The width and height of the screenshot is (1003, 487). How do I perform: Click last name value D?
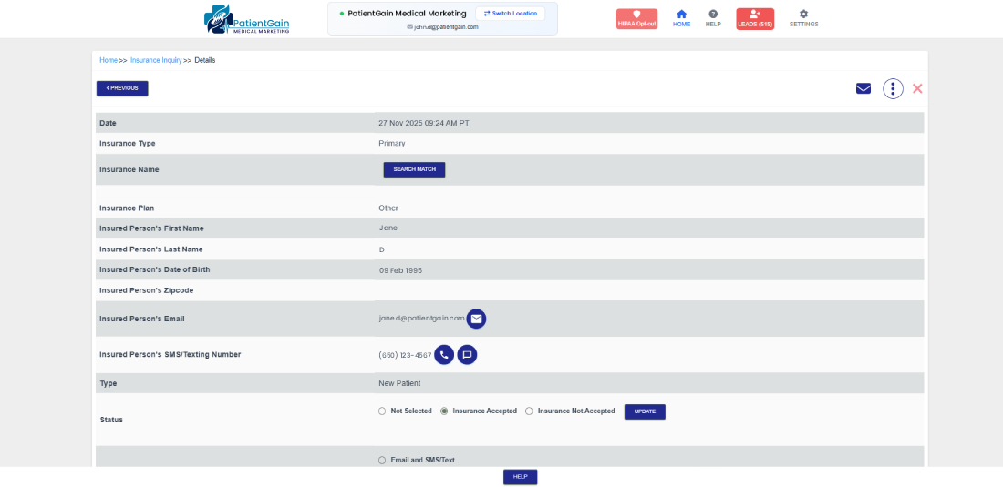(x=382, y=249)
